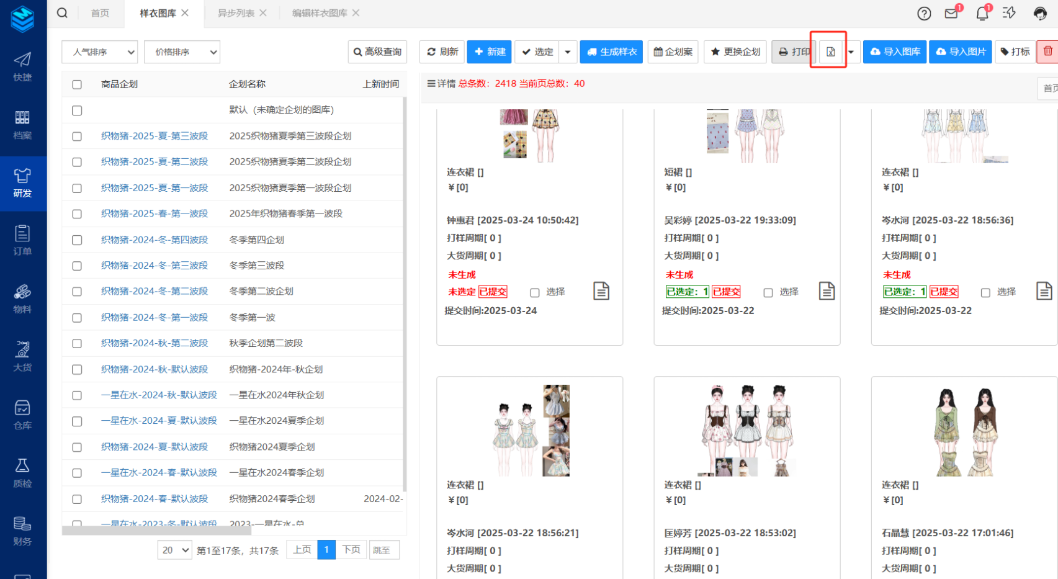Click the 高级查询 button
This screenshot has width=1058, height=579.
[377, 52]
